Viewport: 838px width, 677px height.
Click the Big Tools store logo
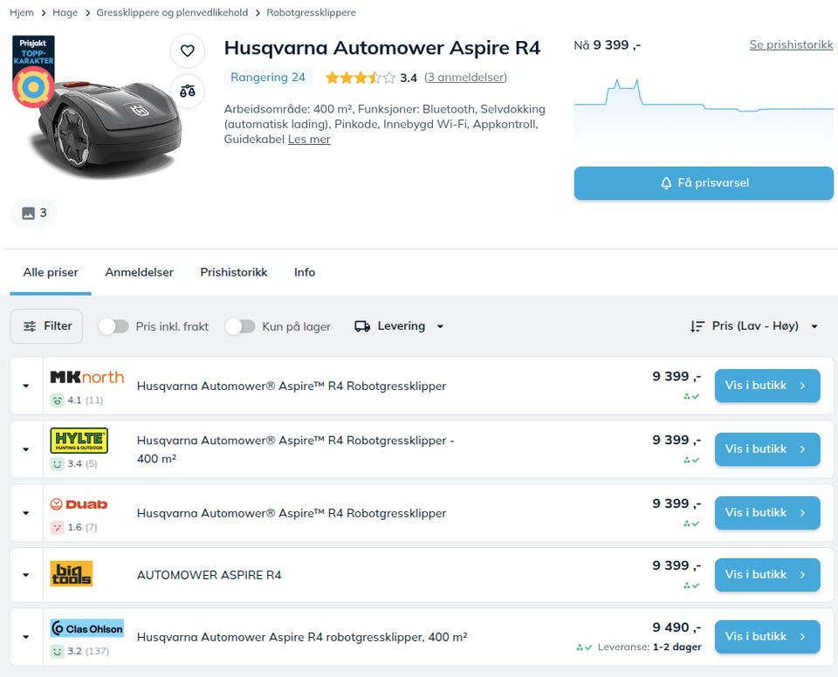[x=71, y=573]
